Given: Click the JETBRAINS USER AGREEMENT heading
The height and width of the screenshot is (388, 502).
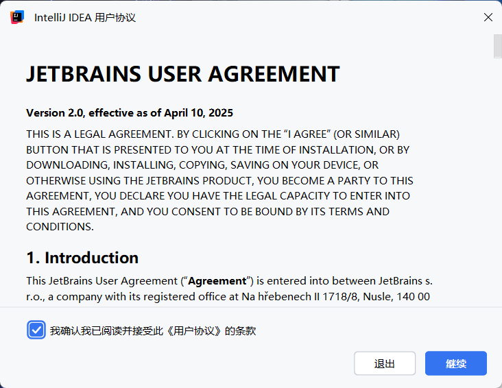Looking at the screenshot, I should coord(183,74).
